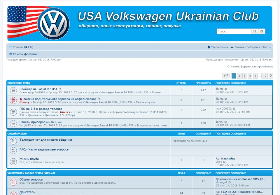Open Re: Наклейка last post

pyautogui.click(x=225, y=158)
